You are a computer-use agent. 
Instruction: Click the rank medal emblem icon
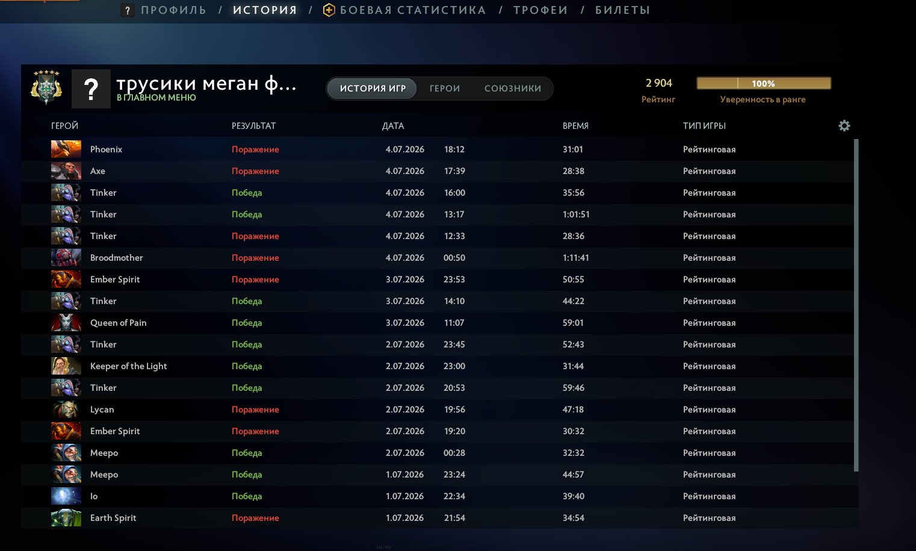46,88
